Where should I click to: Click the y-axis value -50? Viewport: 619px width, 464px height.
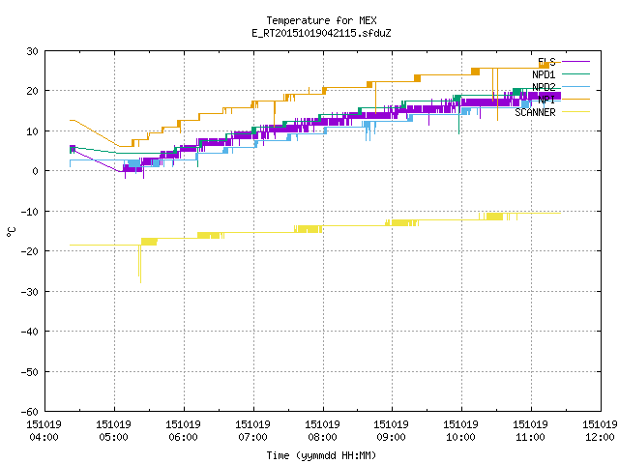point(29,371)
